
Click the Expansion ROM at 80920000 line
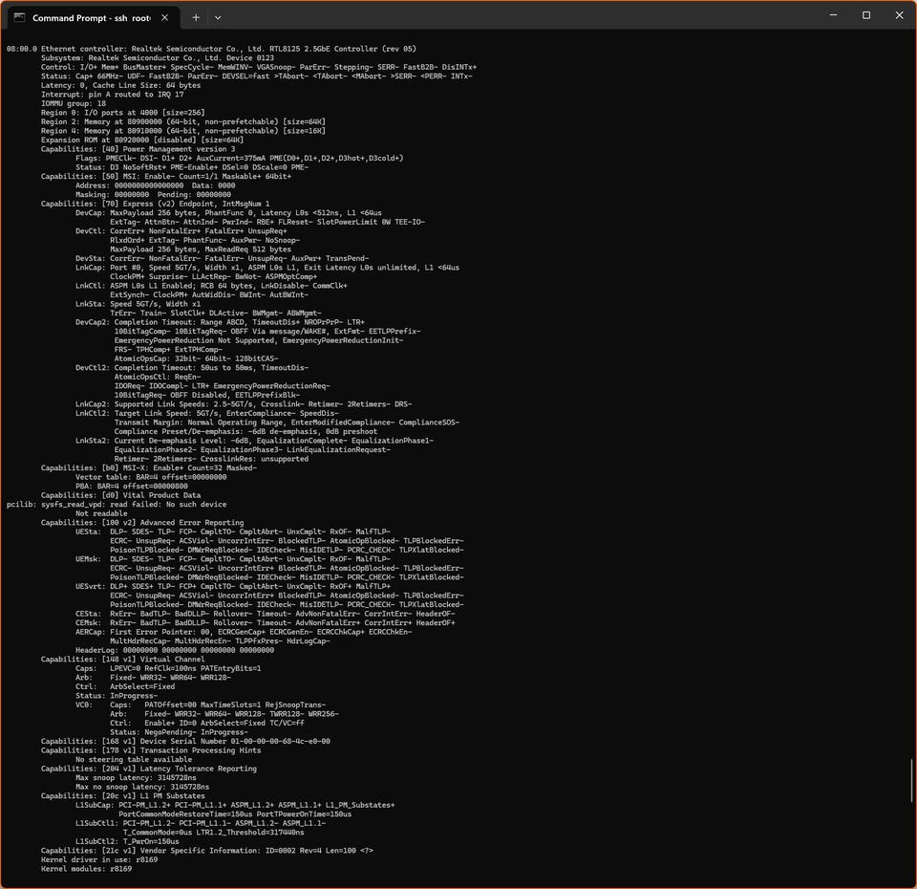(x=142, y=140)
